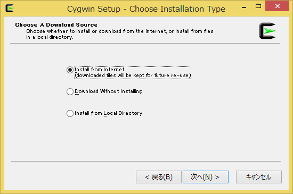This screenshot has height=194, width=293.
Task: Go back with the 戻る(B) button
Action: (159, 177)
